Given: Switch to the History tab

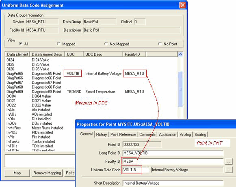Looking at the screenshot, I should click(101, 134).
